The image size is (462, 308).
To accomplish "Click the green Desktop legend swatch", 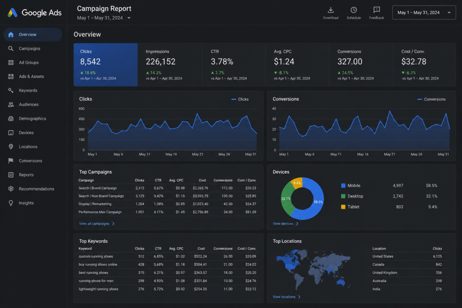I will pos(343,196).
